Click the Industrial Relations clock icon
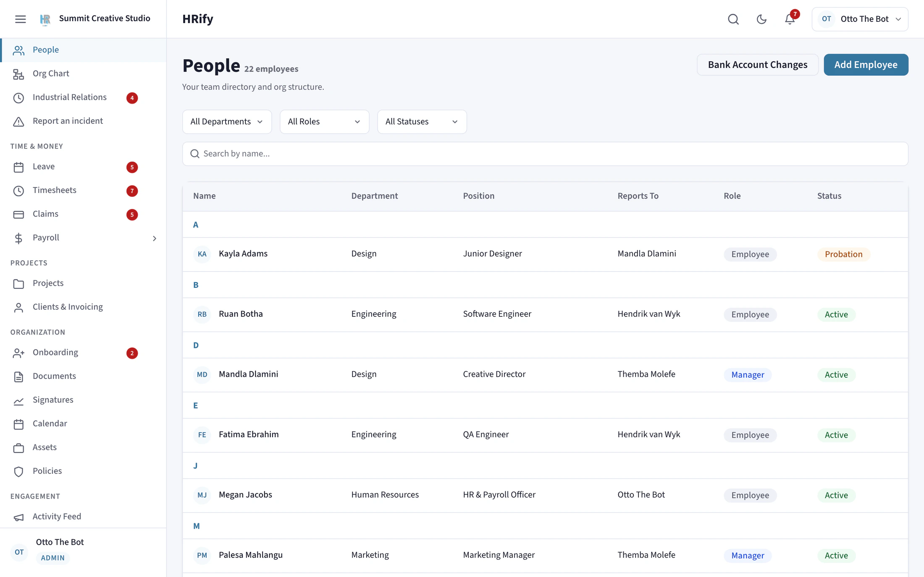Image resolution: width=924 pixels, height=577 pixels. 18,98
